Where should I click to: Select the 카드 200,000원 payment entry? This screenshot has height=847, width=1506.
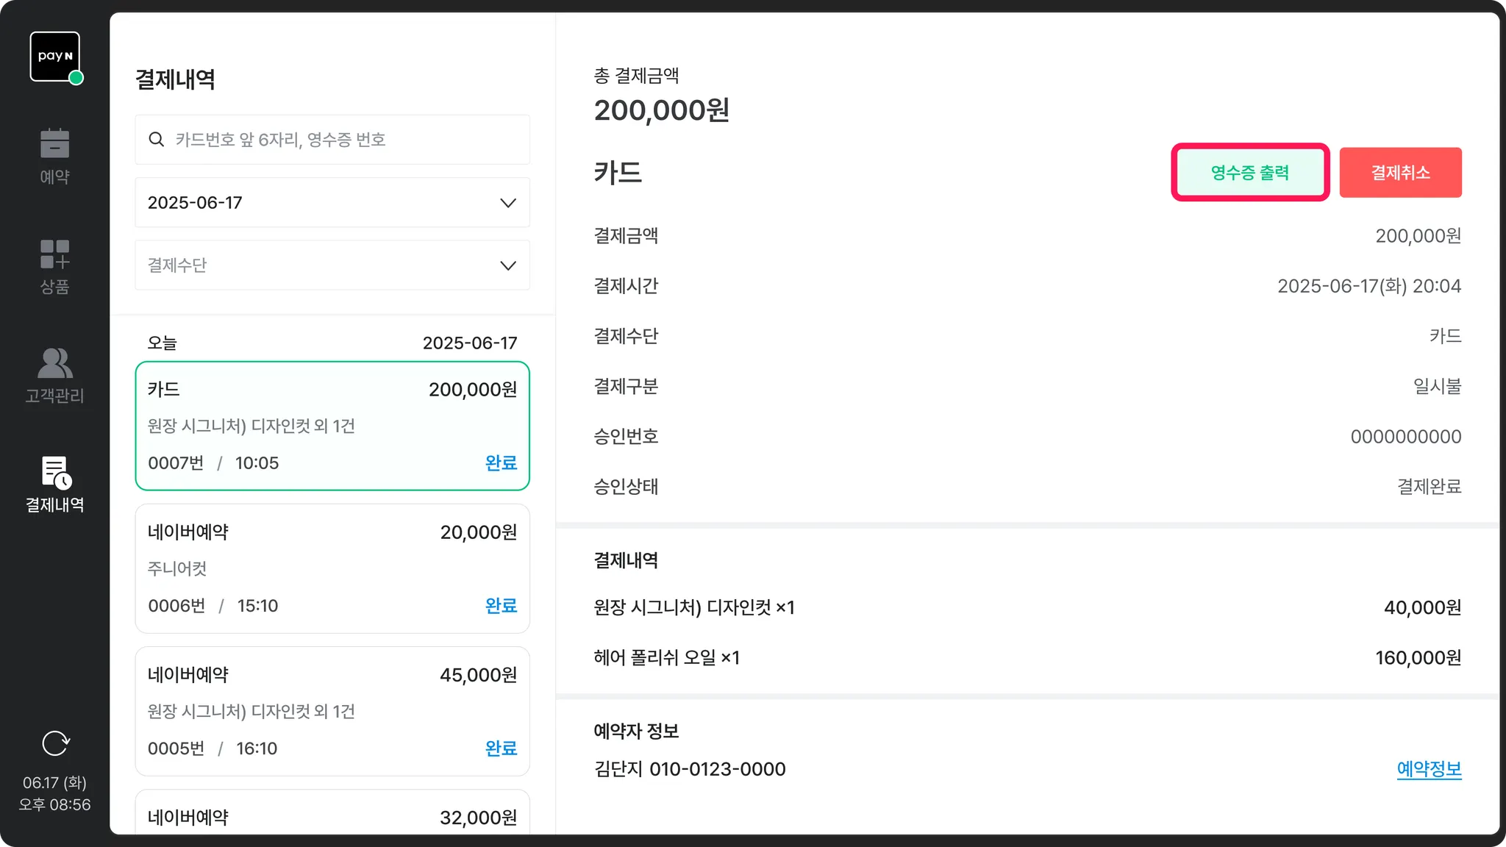pos(332,426)
